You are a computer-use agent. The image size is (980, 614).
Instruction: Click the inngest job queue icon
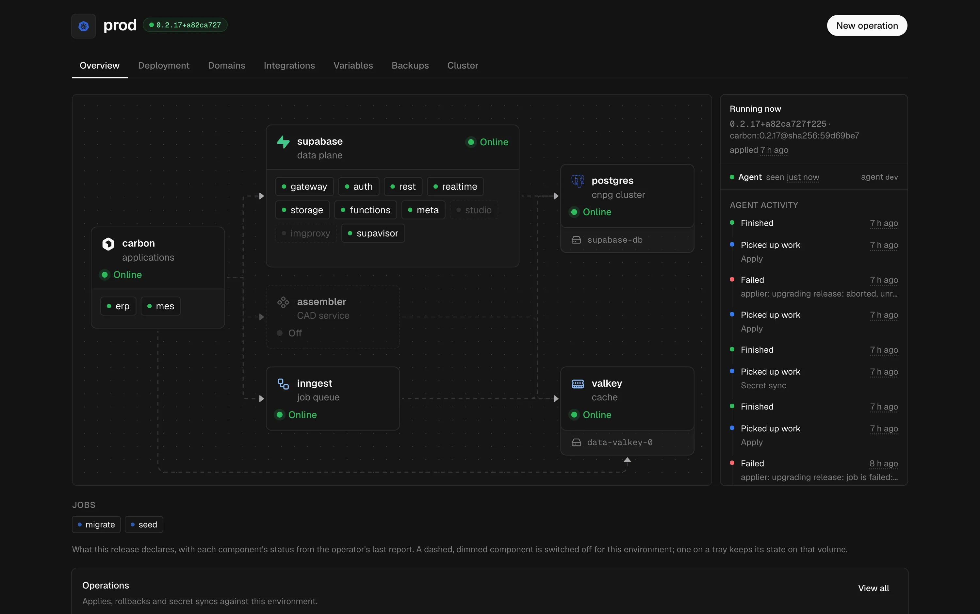(x=283, y=384)
